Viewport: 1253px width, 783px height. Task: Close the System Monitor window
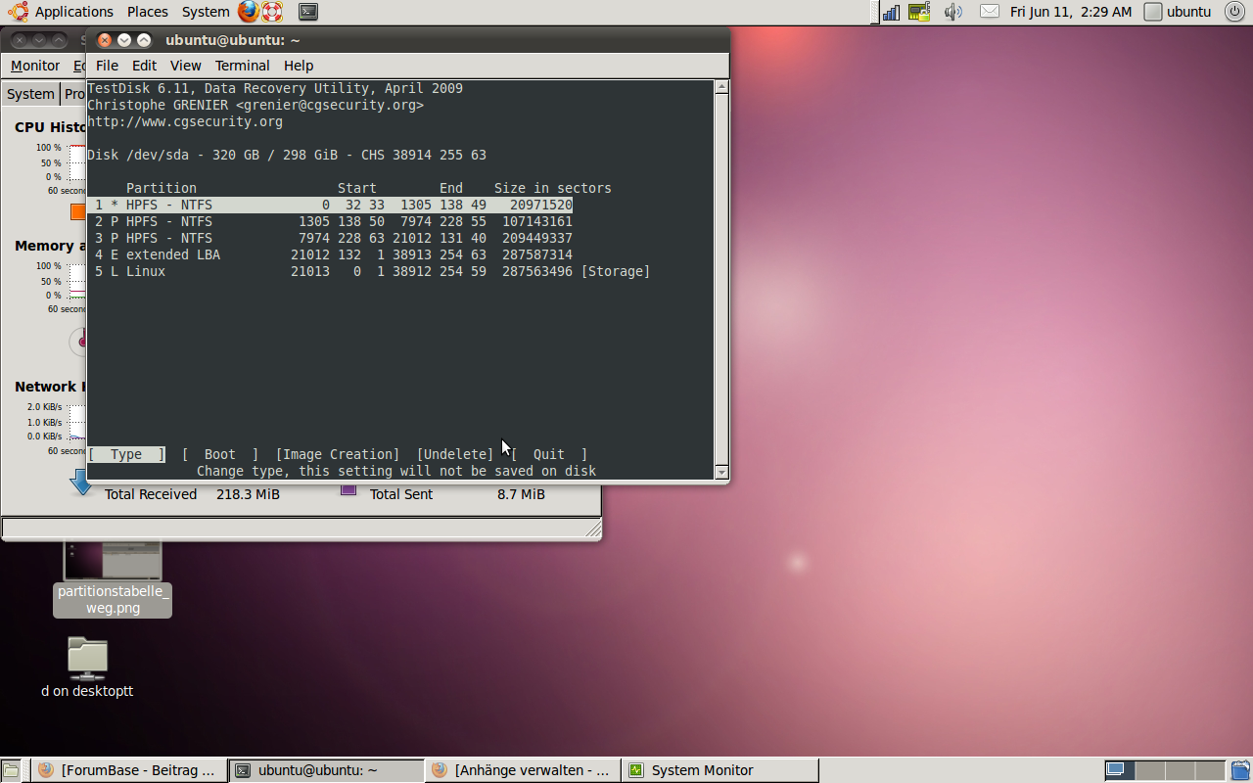coord(19,40)
